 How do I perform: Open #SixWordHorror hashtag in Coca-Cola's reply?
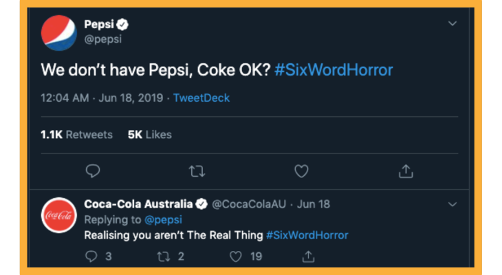pos(307,235)
